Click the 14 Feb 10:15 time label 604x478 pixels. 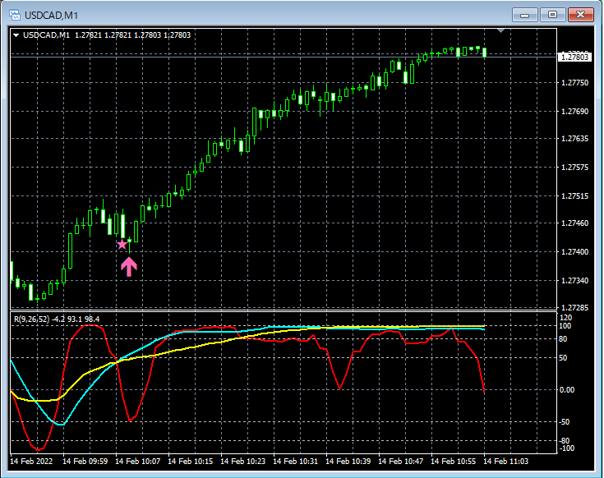pyautogui.click(x=191, y=461)
